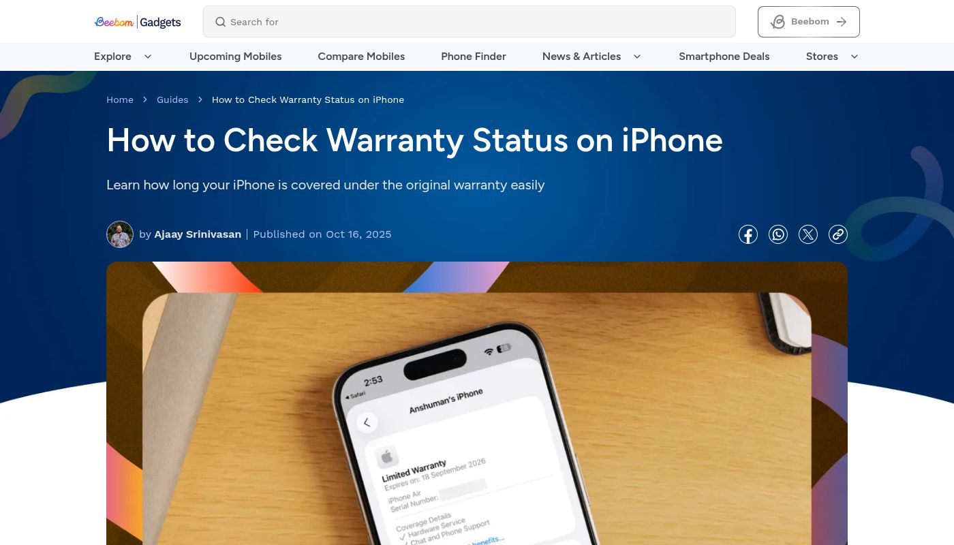Screen dimensions: 954x545
Task: Click the Beebom button logo icon
Action: [x=778, y=22]
